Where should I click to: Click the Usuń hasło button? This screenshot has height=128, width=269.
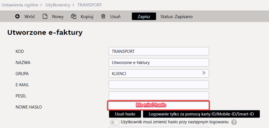[125, 114]
